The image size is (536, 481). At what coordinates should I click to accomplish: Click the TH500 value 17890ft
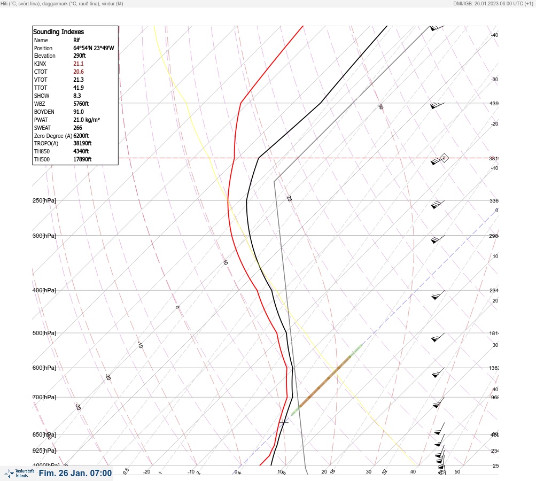(82, 159)
